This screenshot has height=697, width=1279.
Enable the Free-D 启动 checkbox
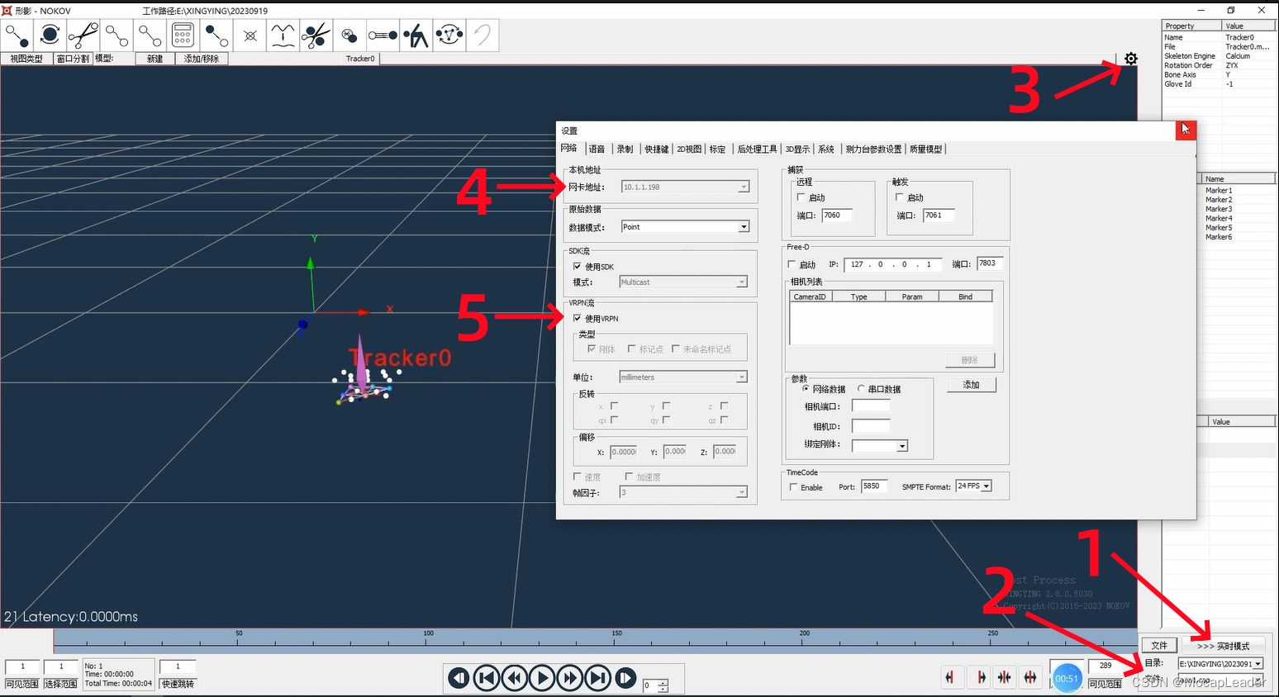pyautogui.click(x=792, y=264)
